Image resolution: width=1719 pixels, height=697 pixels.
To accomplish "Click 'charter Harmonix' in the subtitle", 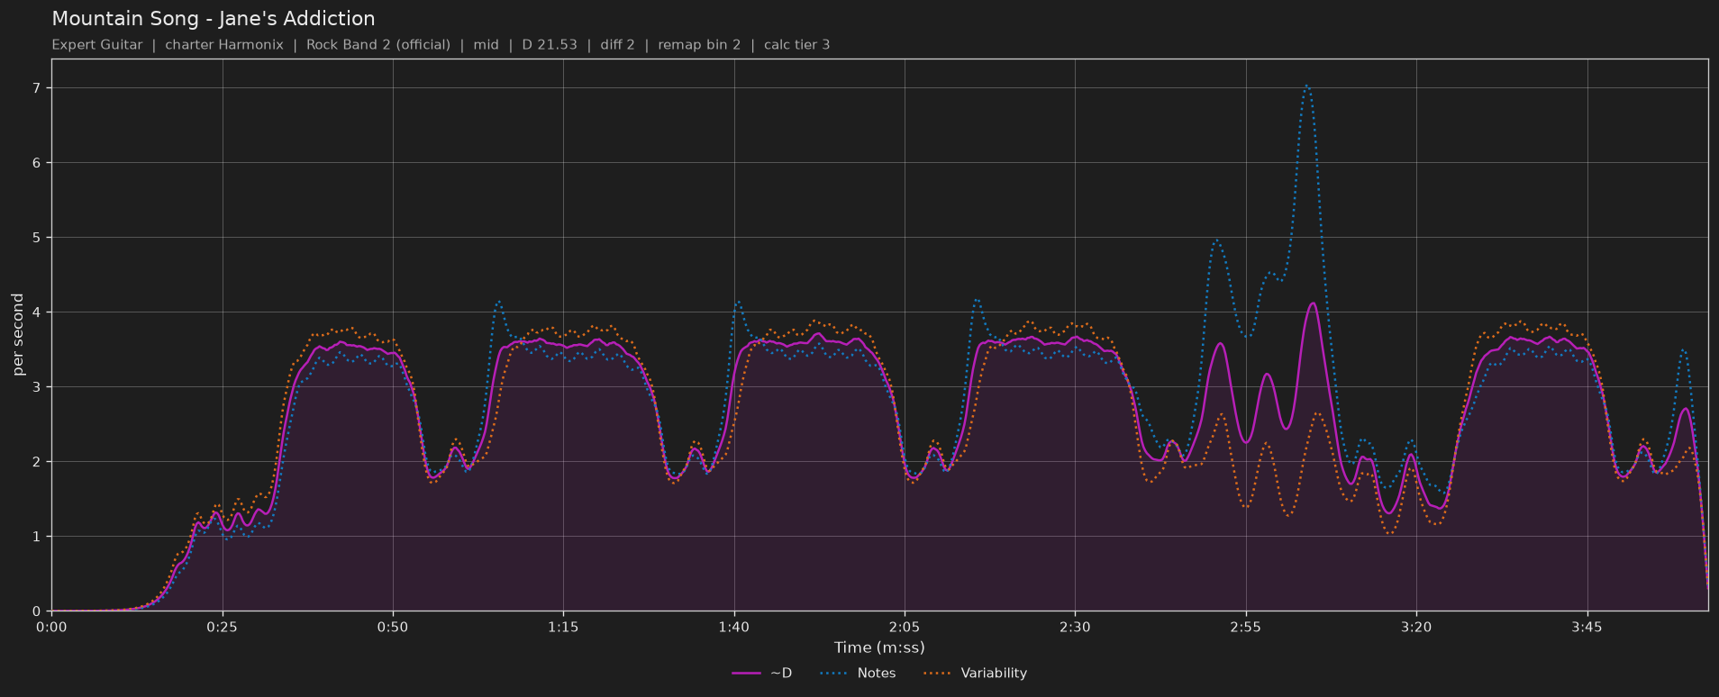I will tap(224, 45).
